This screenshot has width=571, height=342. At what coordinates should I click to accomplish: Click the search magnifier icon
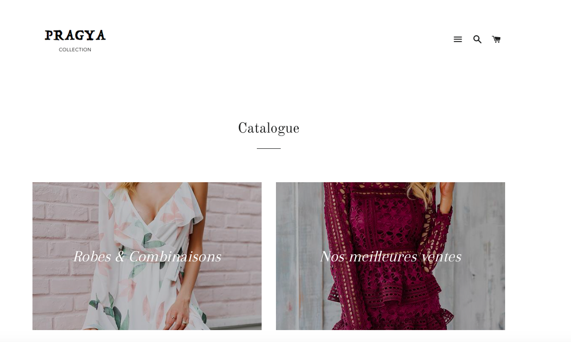(x=477, y=39)
